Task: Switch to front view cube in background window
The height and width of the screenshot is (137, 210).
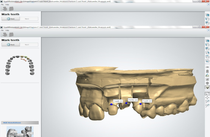Action: 207,15
